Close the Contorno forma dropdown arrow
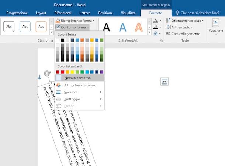The image size is (225, 166). tap(87, 27)
